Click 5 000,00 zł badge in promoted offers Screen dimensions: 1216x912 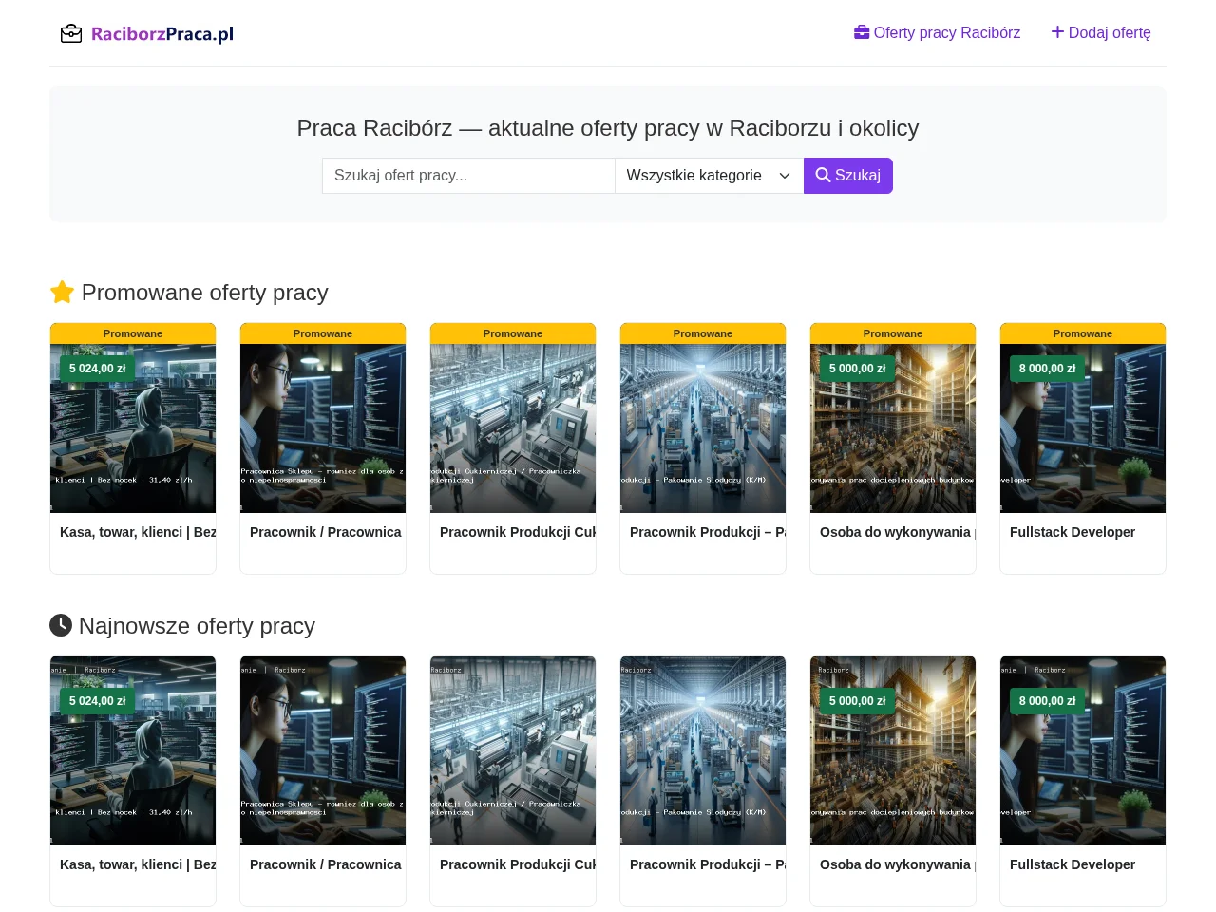(857, 369)
